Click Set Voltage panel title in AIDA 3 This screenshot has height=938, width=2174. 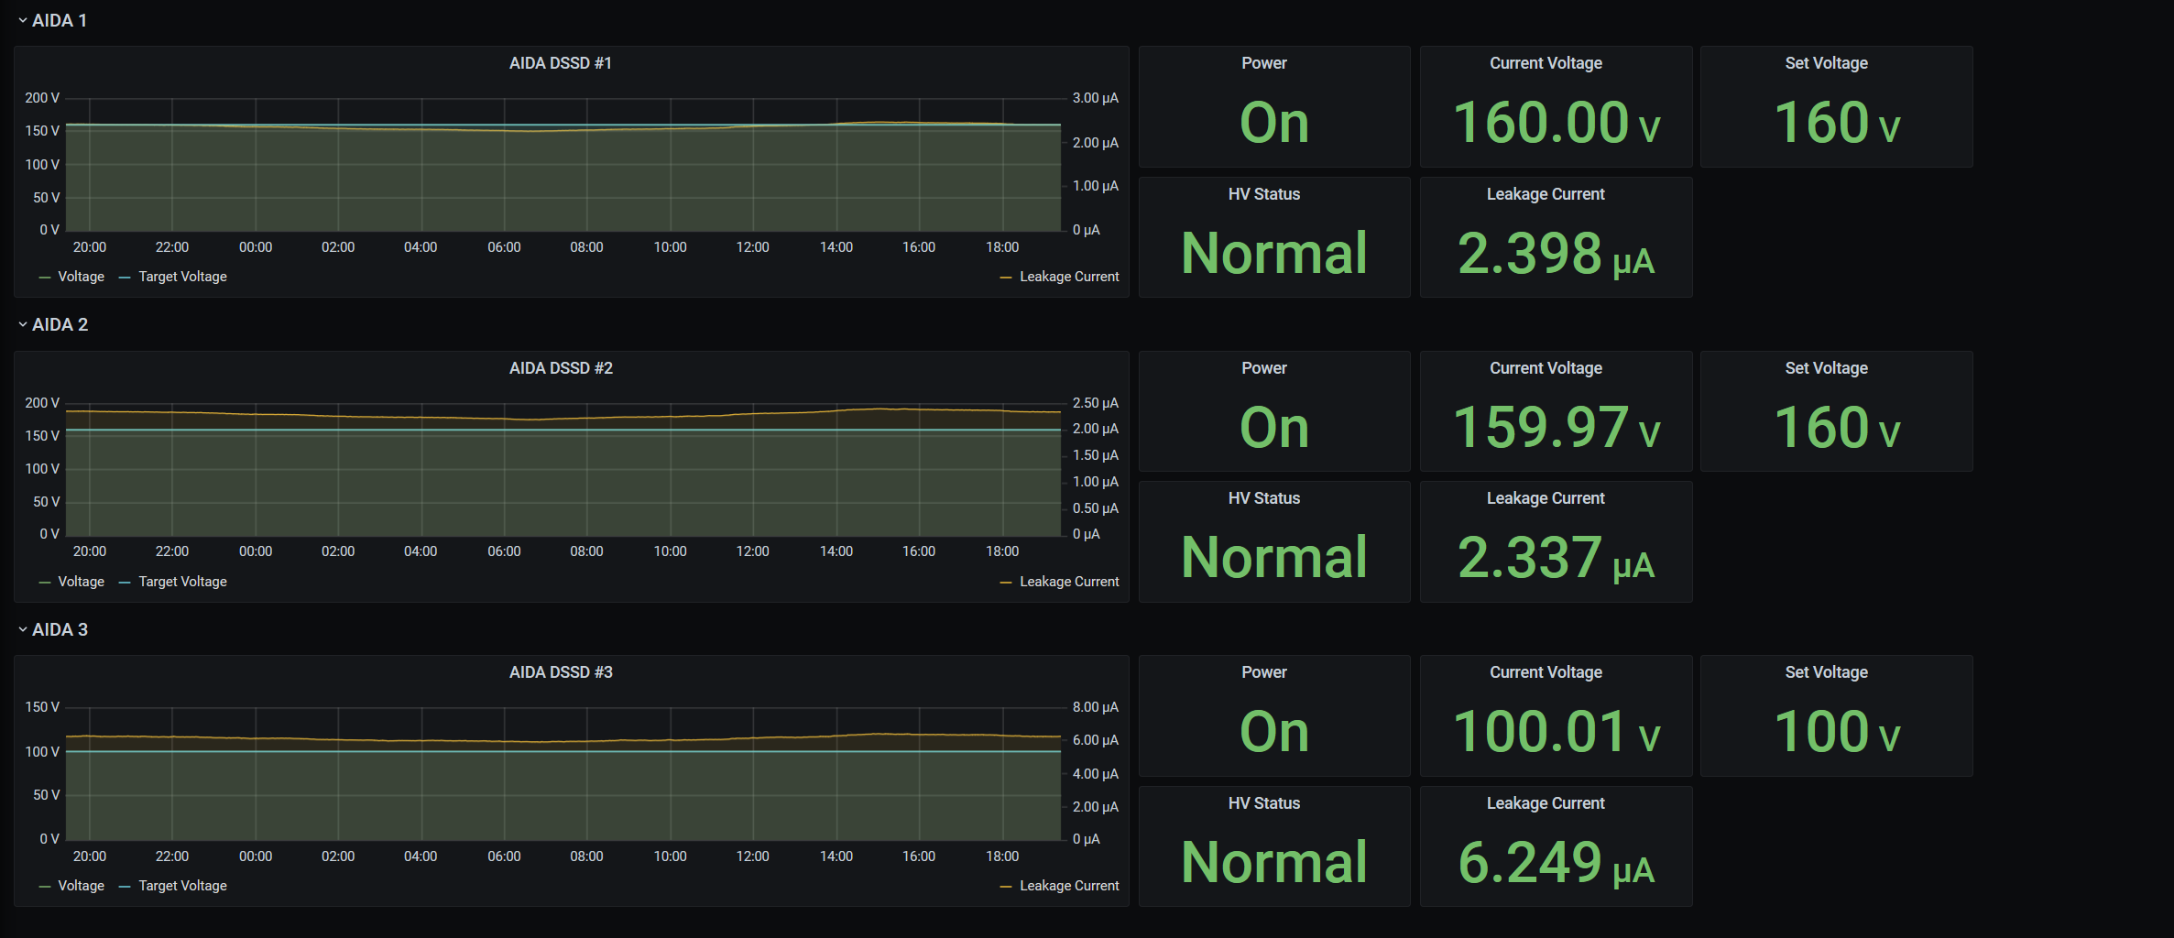1825,672
